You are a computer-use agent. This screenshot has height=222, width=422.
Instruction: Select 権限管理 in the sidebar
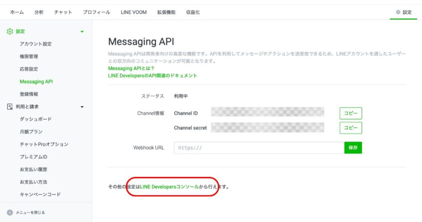[29, 57]
